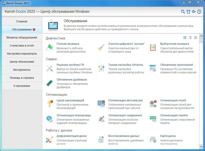Click the Восстановление данных file icon
Screen dimensions: 205x151
tap(101, 140)
